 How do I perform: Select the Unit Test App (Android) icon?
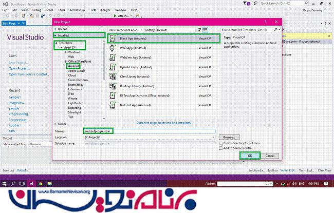pyautogui.click(x=113, y=105)
